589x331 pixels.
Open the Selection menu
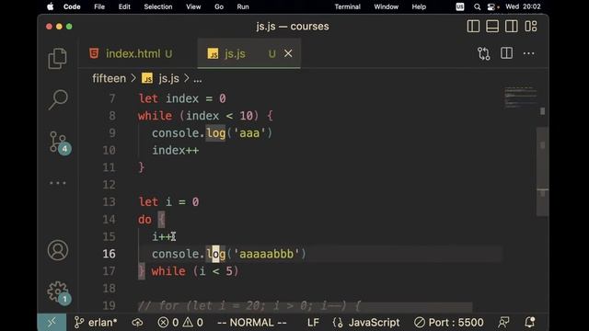tap(157, 6)
